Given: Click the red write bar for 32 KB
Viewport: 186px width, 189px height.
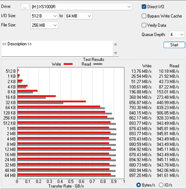Looking at the screenshot, I should pyautogui.click(x=52, y=101).
